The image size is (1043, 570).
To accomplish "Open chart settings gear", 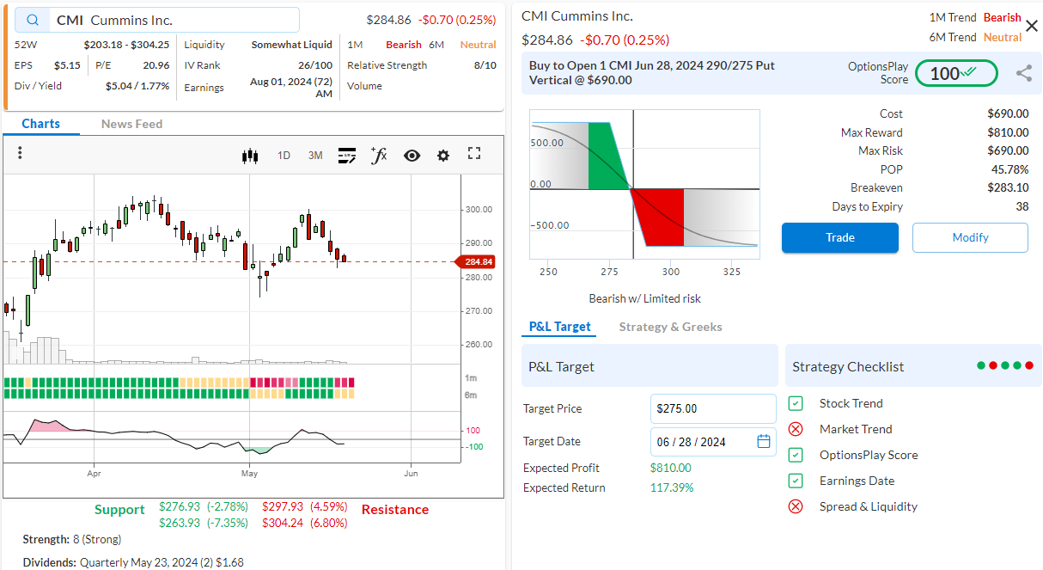I will point(443,156).
